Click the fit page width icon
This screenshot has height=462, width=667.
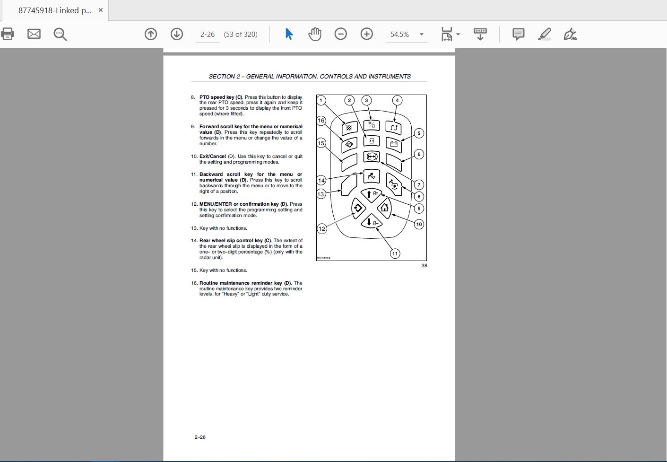point(447,34)
